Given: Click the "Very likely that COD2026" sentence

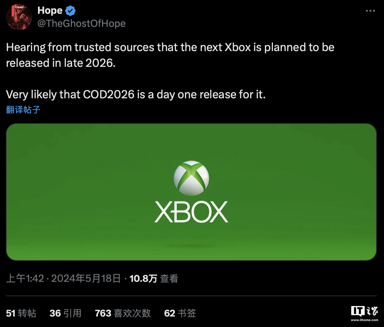Looking at the screenshot, I should point(136,95).
